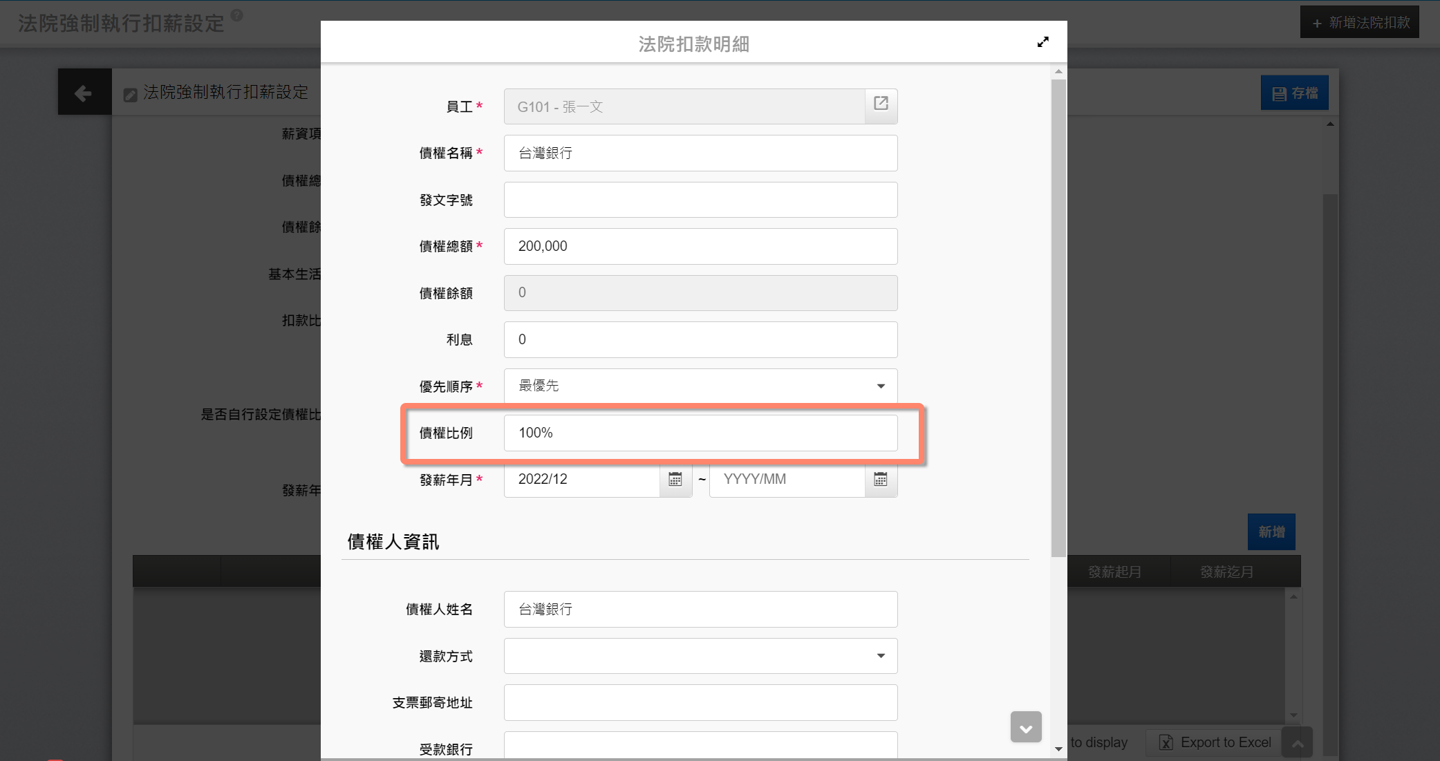
Task: Click the help question mark beside the page title
Action: (237, 15)
